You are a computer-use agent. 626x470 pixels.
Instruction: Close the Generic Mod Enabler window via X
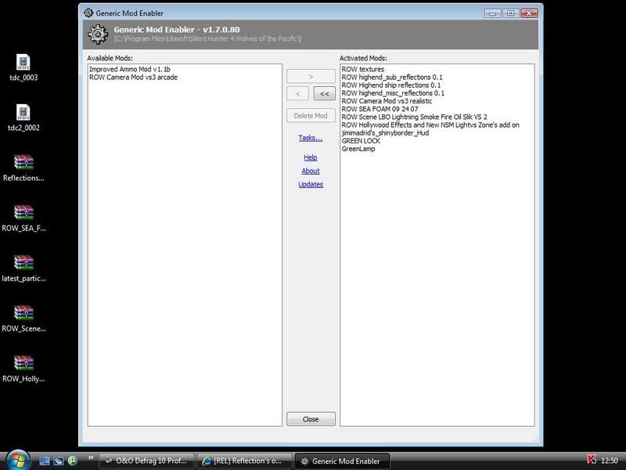(x=529, y=13)
